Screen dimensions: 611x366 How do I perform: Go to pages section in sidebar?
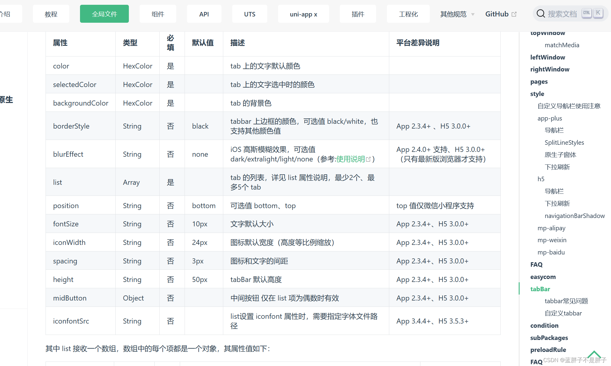tap(539, 82)
